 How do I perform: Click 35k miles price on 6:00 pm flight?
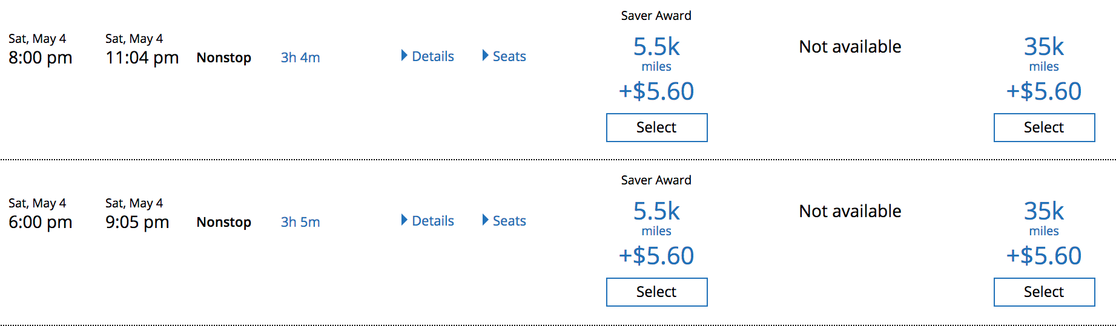[1044, 212]
